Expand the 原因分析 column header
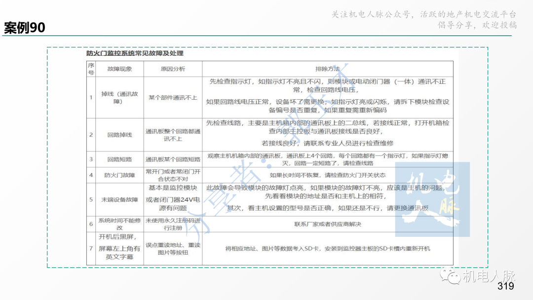This screenshot has width=533, height=300. point(172,69)
